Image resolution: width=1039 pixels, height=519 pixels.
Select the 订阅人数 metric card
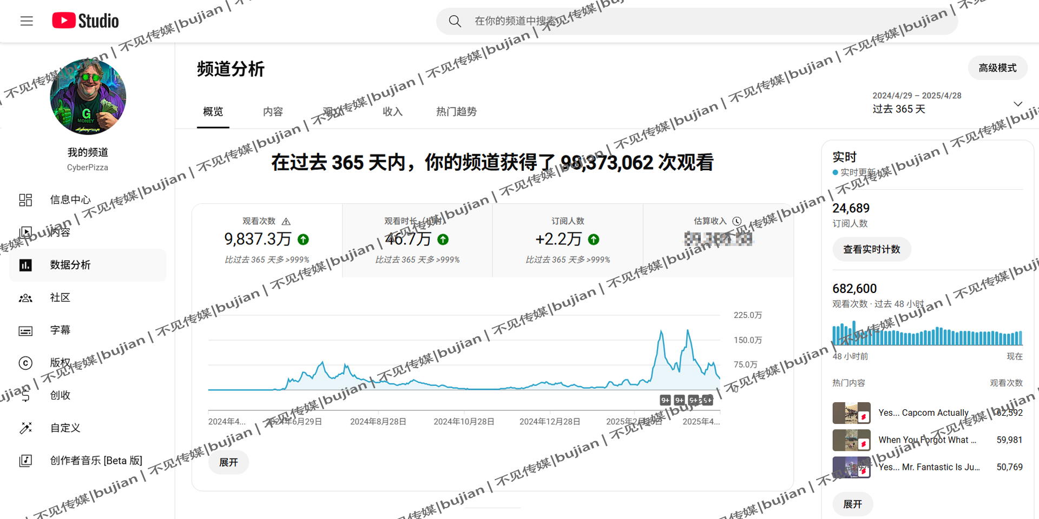point(567,240)
